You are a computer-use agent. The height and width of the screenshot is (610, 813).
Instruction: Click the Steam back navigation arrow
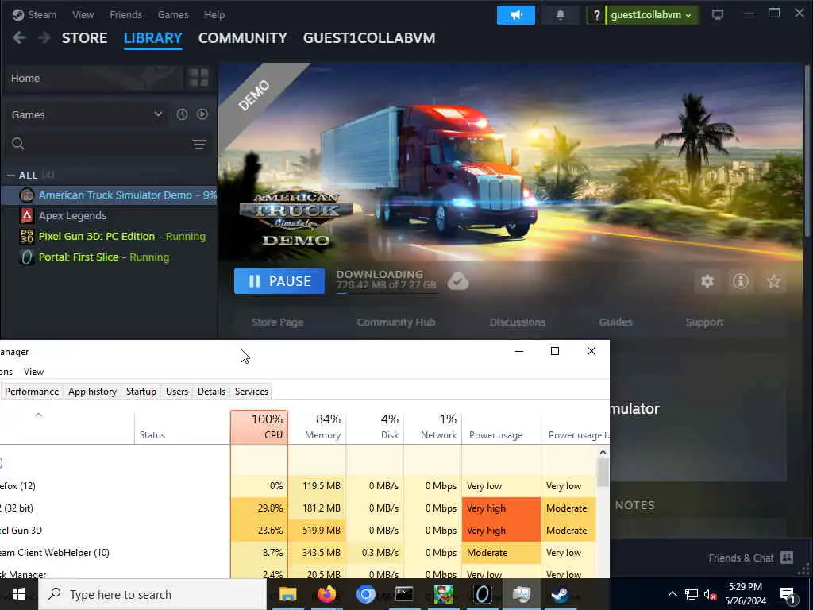tap(19, 38)
